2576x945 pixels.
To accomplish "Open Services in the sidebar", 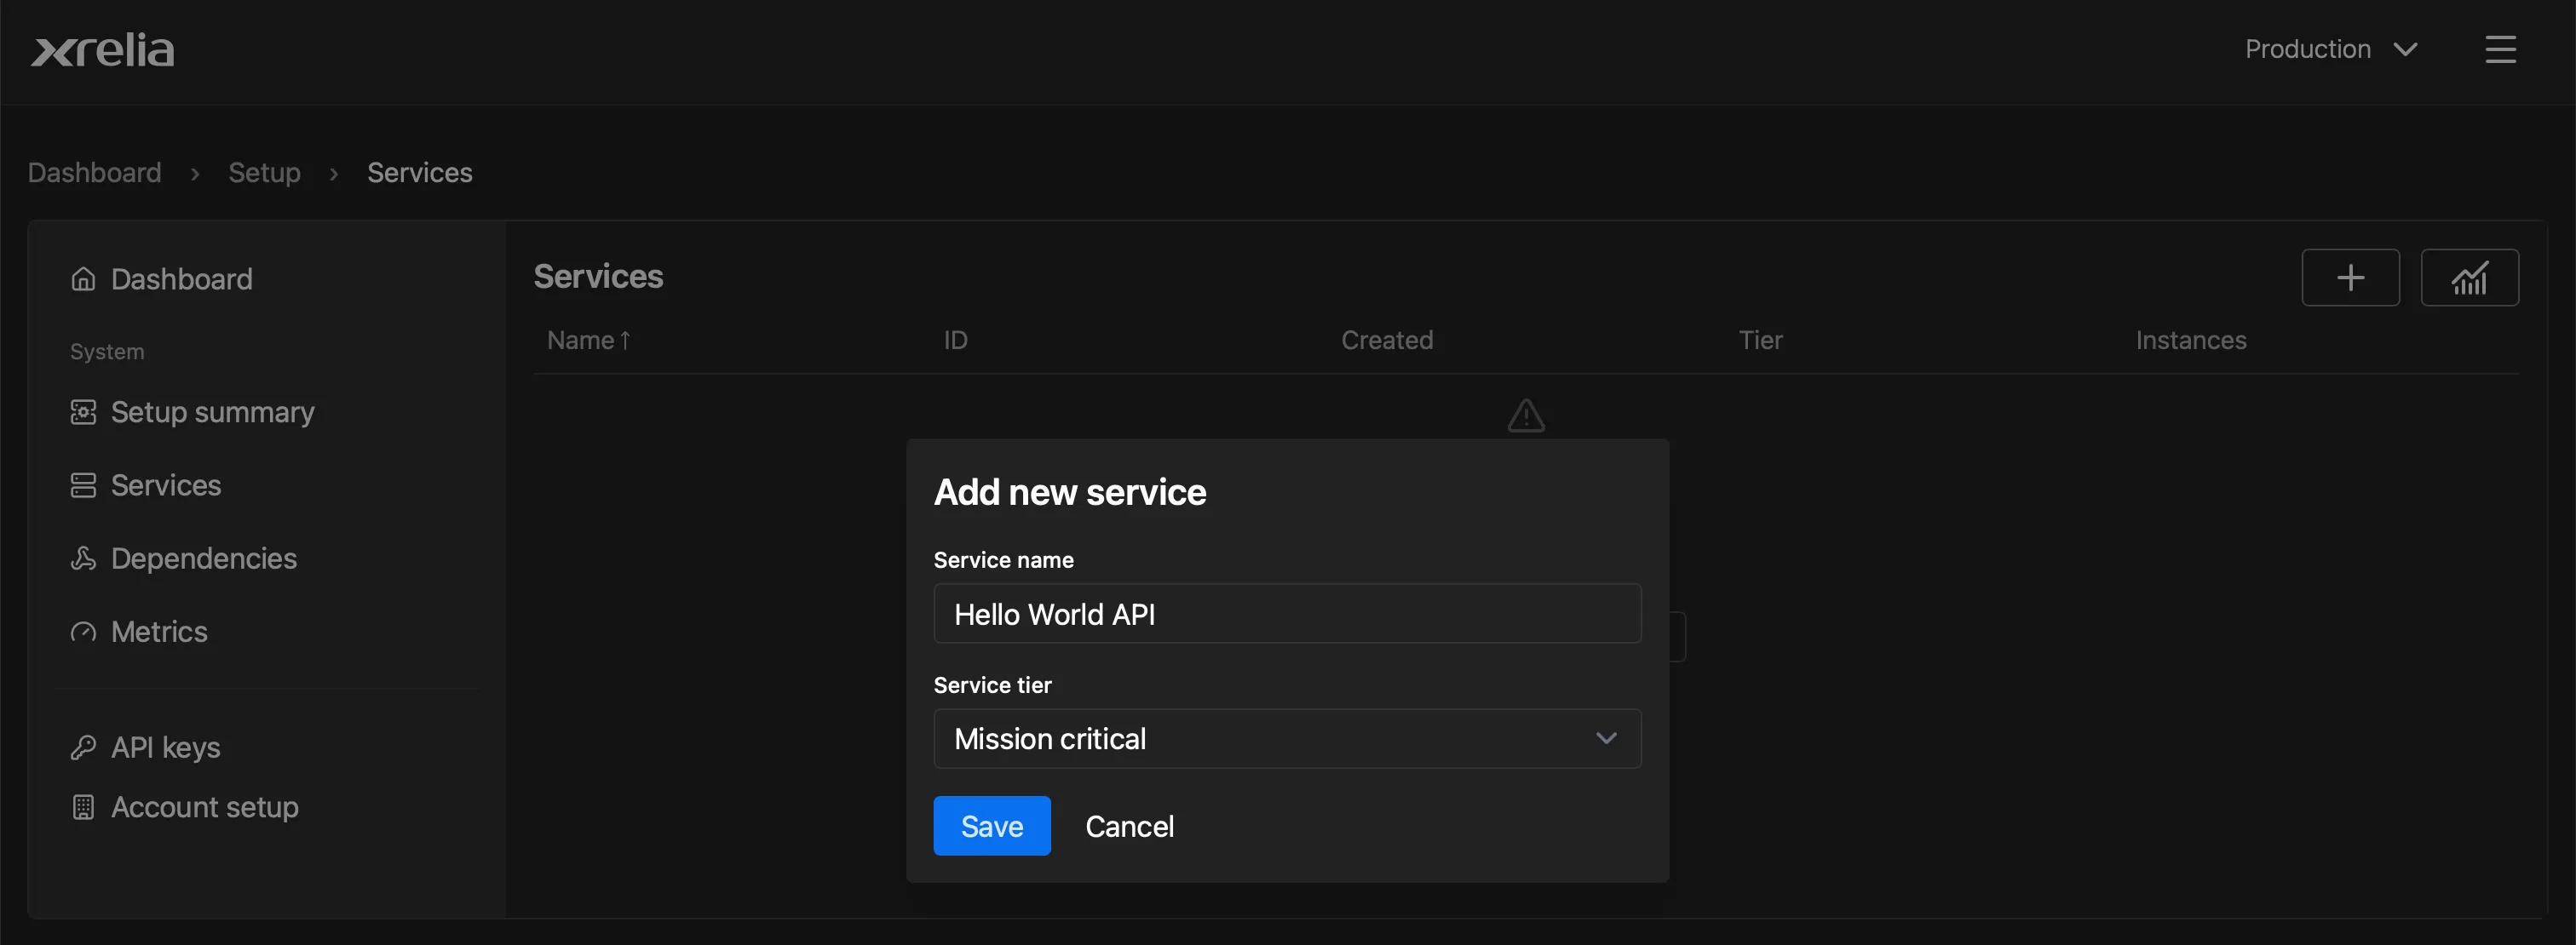I will click(145, 485).
